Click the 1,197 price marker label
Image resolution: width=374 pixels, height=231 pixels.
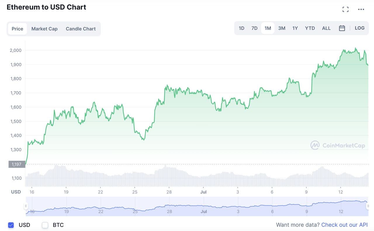pos(17,164)
